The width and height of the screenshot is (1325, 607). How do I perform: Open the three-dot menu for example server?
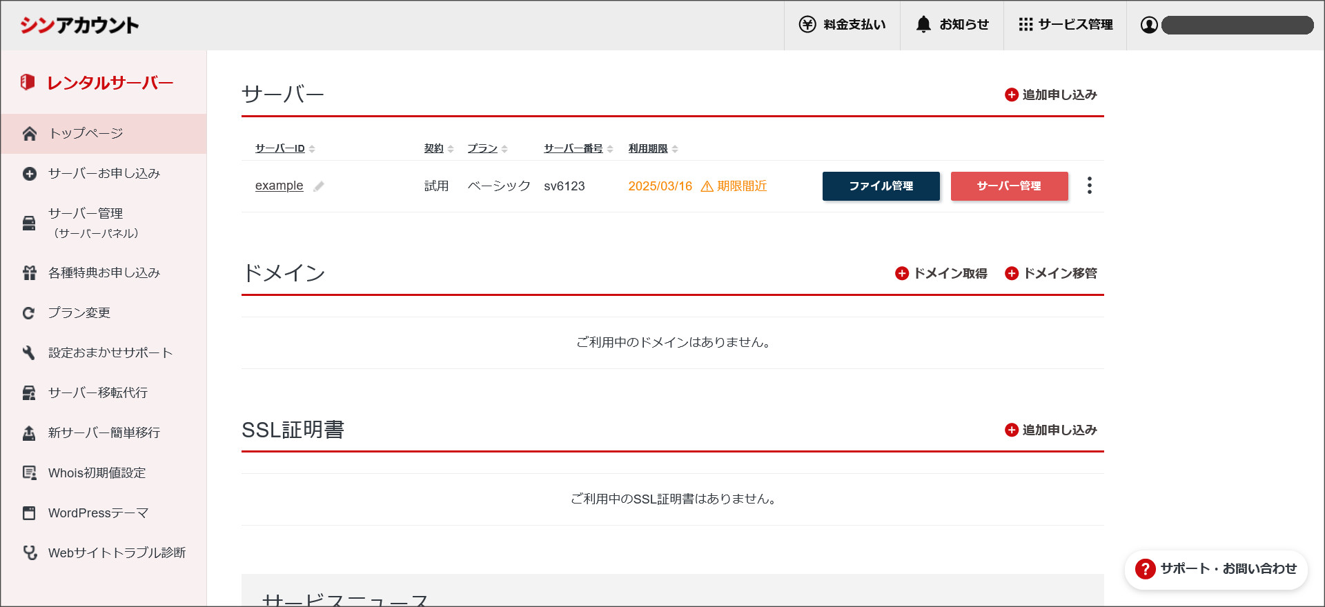tap(1089, 186)
